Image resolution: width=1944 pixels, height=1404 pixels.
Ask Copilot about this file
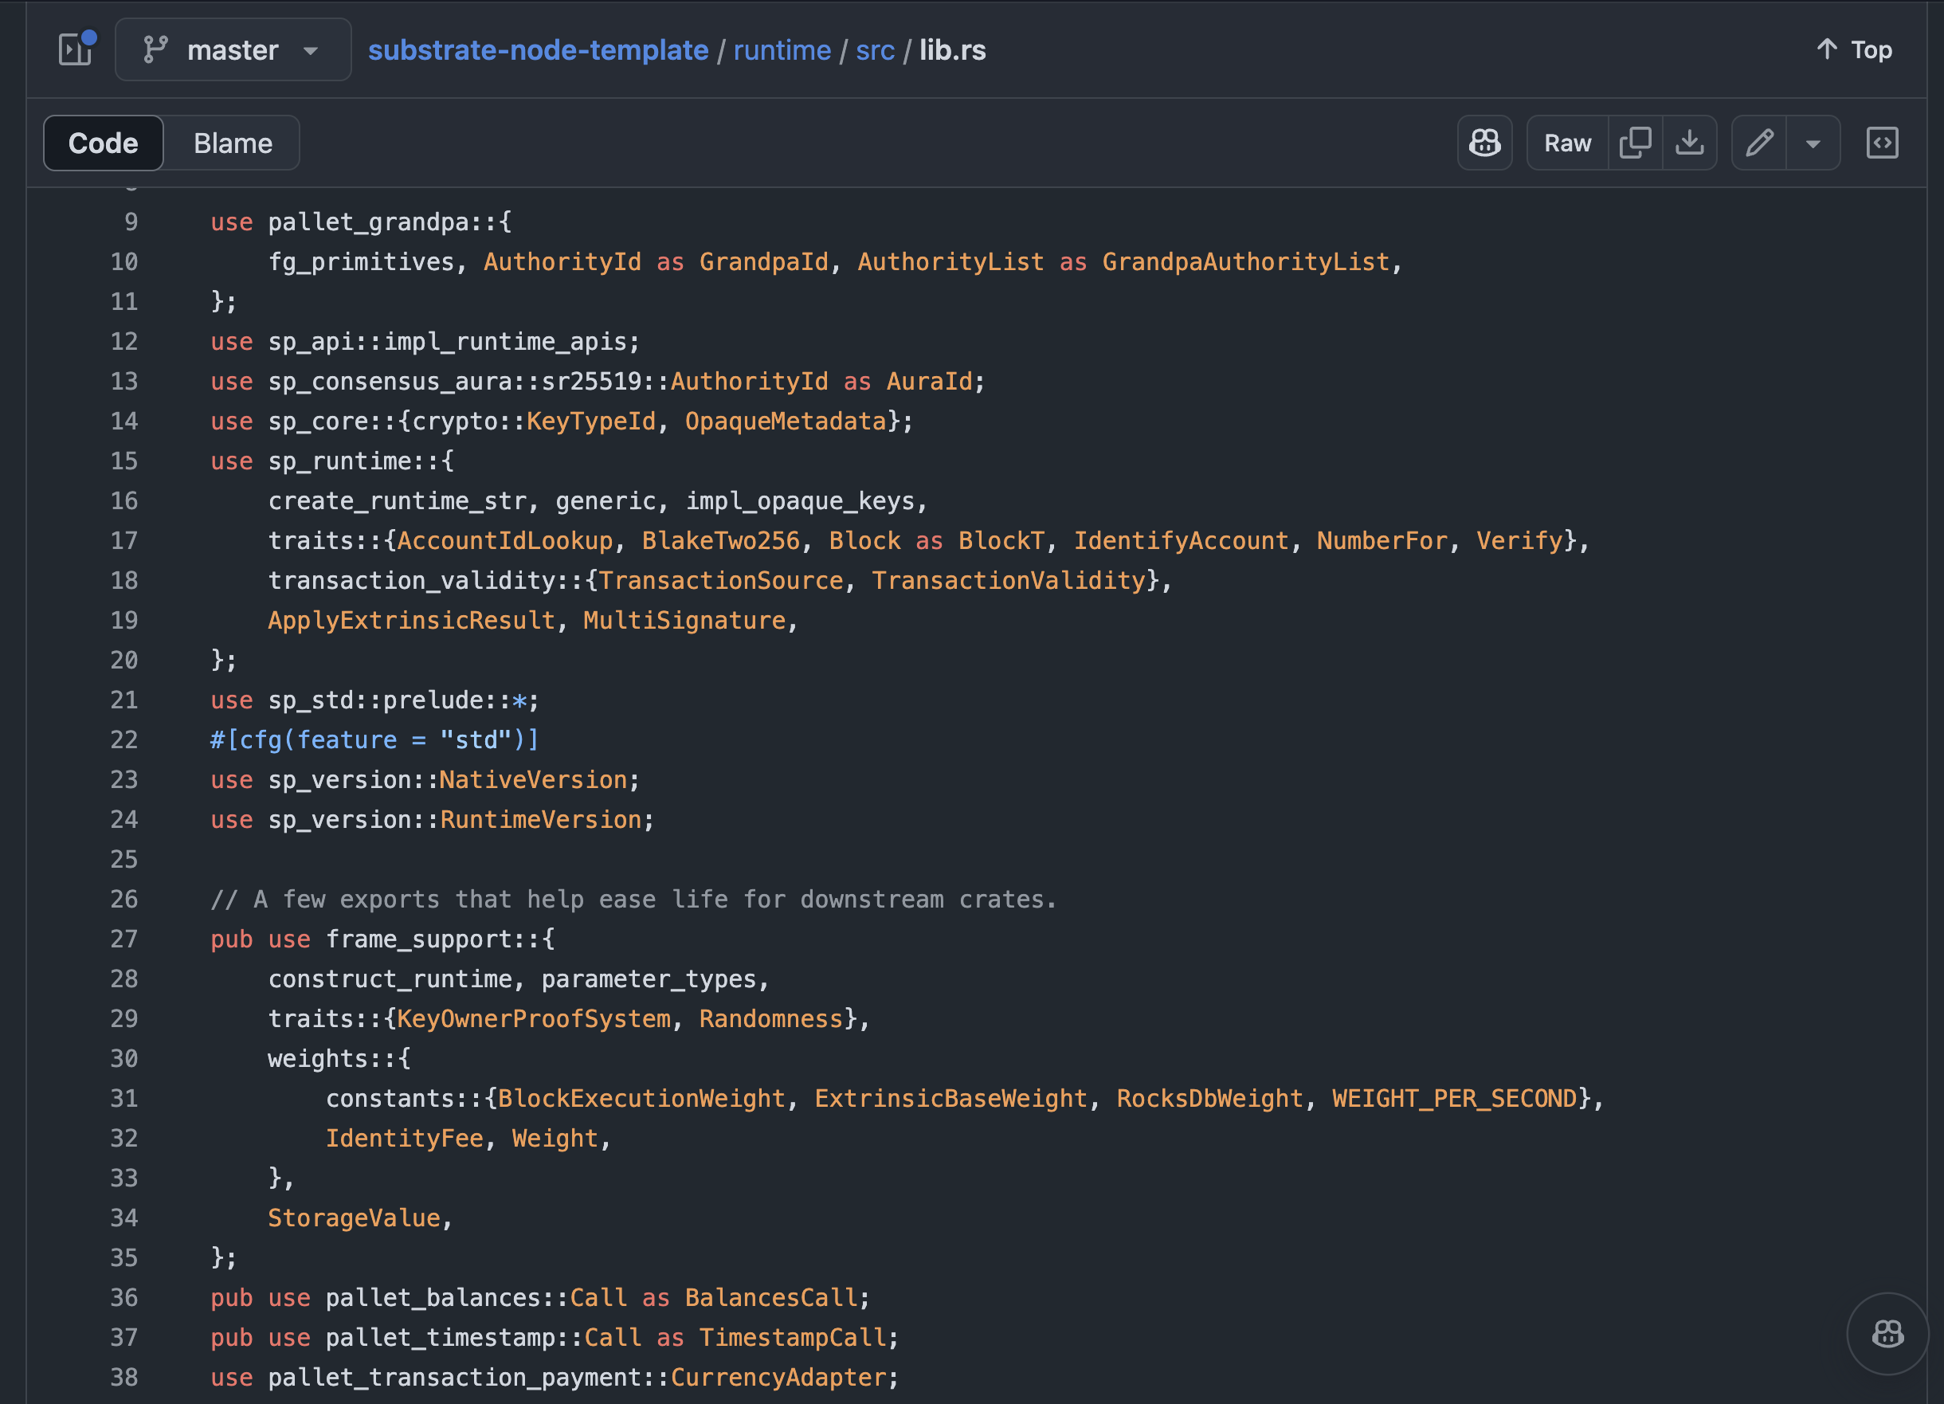(1484, 143)
